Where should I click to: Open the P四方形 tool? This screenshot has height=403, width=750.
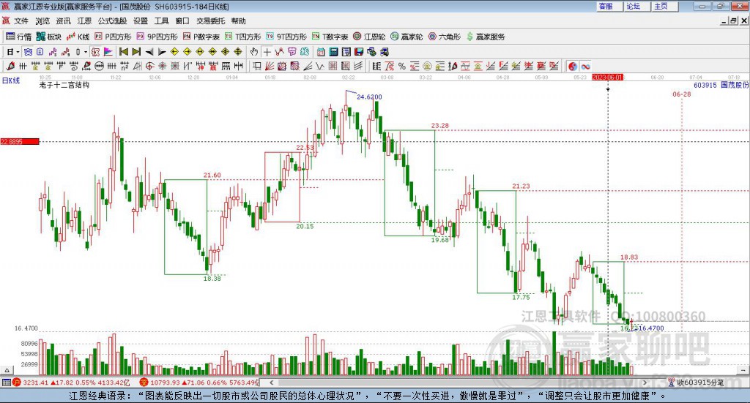(x=113, y=37)
